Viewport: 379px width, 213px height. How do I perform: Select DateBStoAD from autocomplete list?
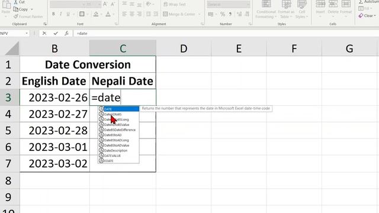point(118,135)
